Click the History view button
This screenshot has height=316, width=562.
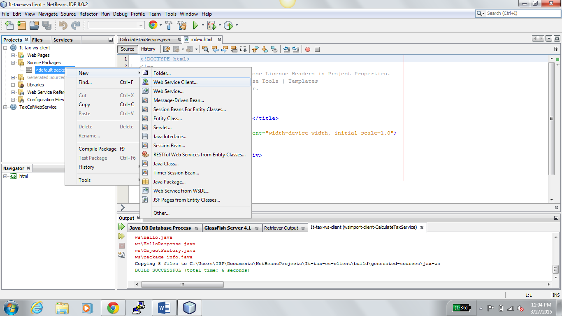(x=148, y=49)
